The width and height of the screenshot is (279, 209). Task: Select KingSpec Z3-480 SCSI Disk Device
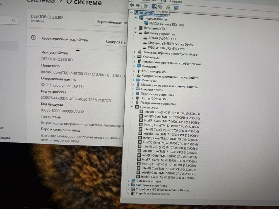171,44
